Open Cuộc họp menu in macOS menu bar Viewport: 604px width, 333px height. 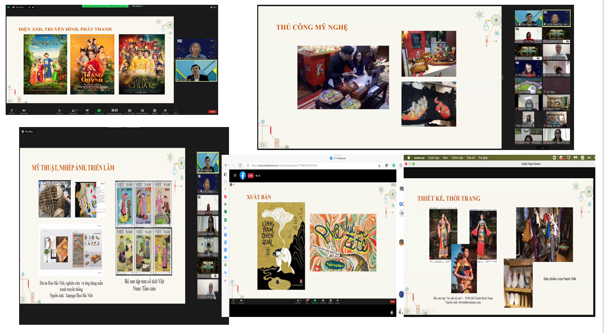(x=434, y=158)
